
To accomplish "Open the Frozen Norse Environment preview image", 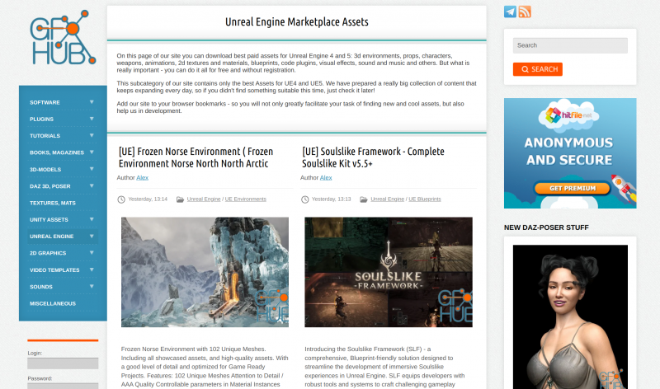I will (205, 272).
